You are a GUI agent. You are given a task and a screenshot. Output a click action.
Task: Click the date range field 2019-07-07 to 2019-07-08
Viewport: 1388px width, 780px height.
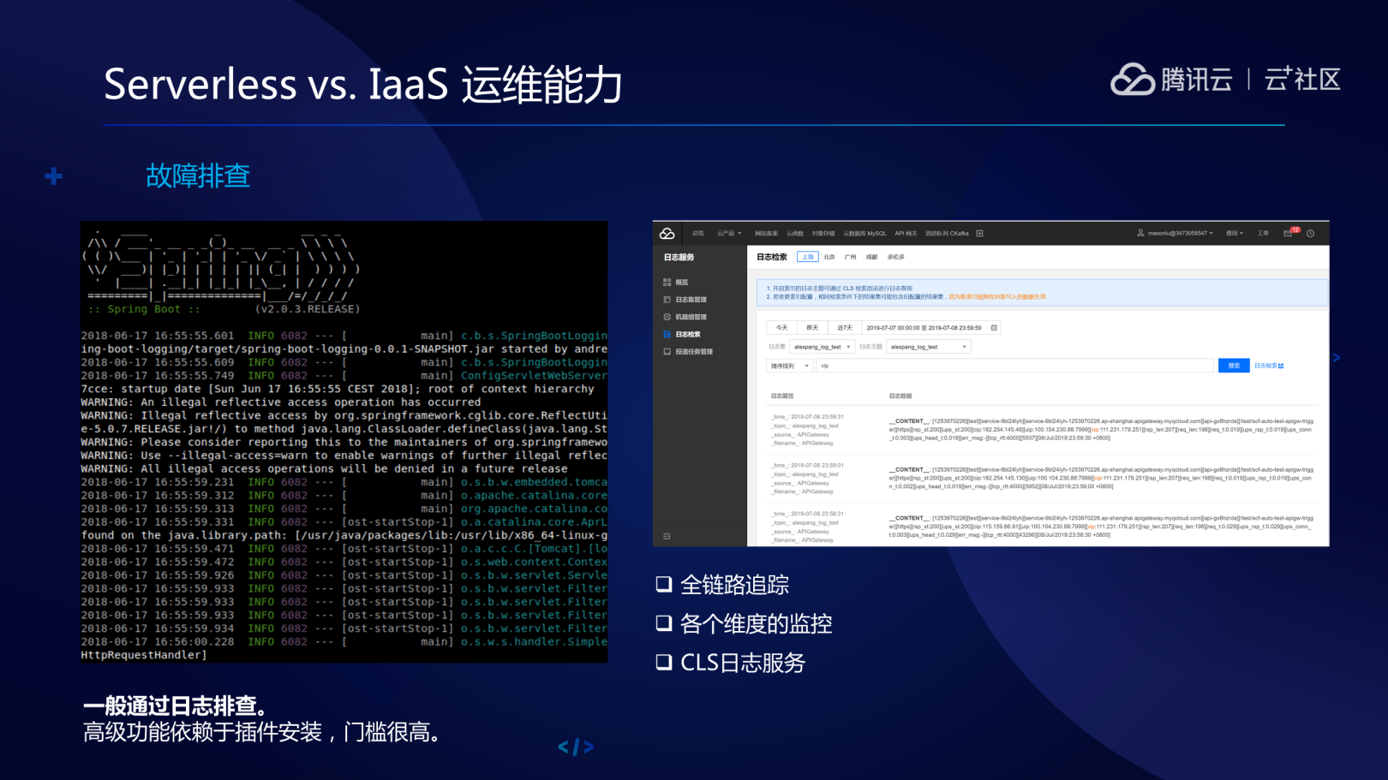(930, 328)
